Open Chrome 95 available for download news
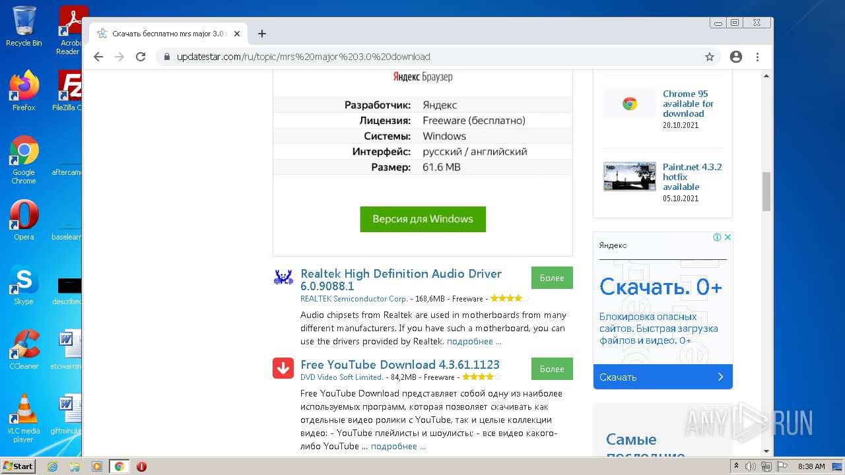Viewport: 845px width, 475px height. (688, 104)
